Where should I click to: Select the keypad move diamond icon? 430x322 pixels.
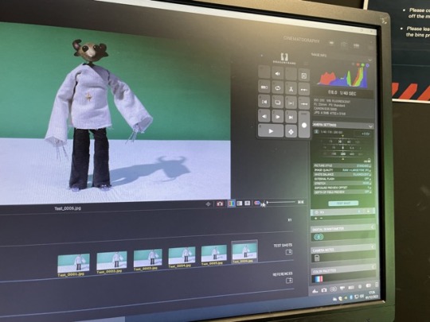click(x=291, y=132)
